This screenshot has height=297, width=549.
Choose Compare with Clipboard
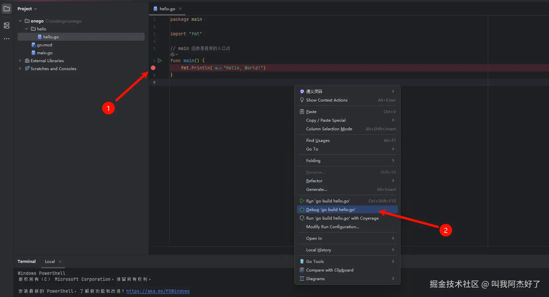pyautogui.click(x=347, y=270)
